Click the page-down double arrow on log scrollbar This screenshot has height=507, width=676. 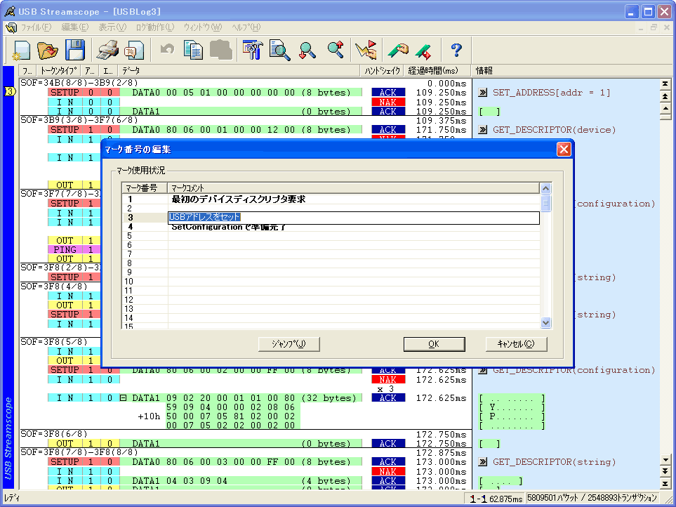tap(665, 472)
